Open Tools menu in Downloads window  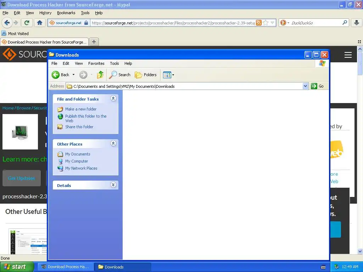(x=115, y=63)
